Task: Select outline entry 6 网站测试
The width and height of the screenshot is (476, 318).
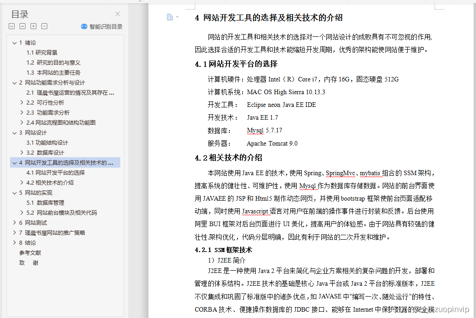Action: 33,223
